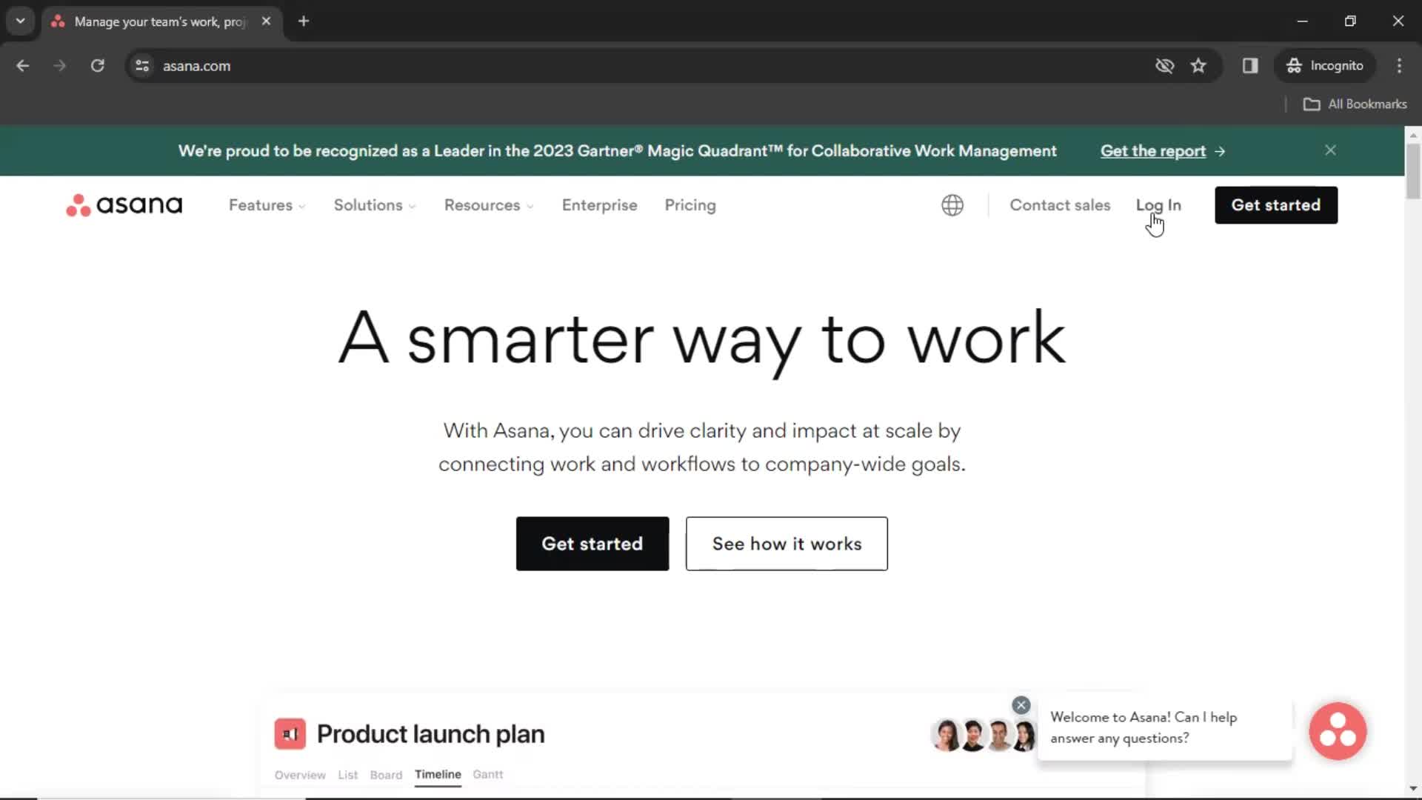Select the Gantt tab
Screen dimensions: 1422x800
pos(487,773)
